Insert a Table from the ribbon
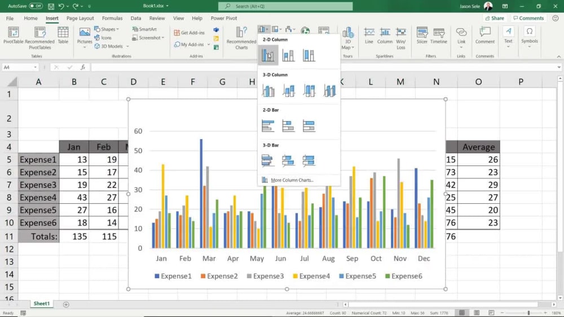This screenshot has width=564, height=317. point(63,36)
